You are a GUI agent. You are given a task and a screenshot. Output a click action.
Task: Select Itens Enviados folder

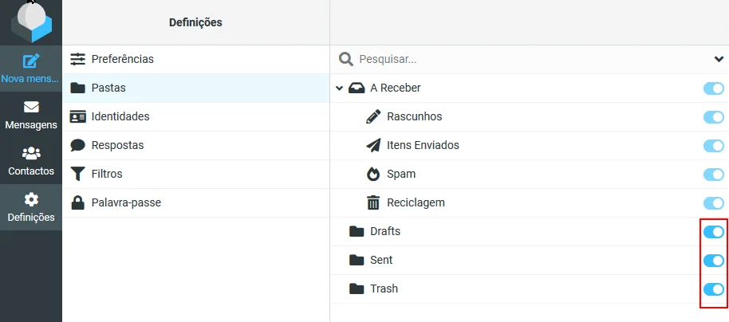click(x=422, y=145)
